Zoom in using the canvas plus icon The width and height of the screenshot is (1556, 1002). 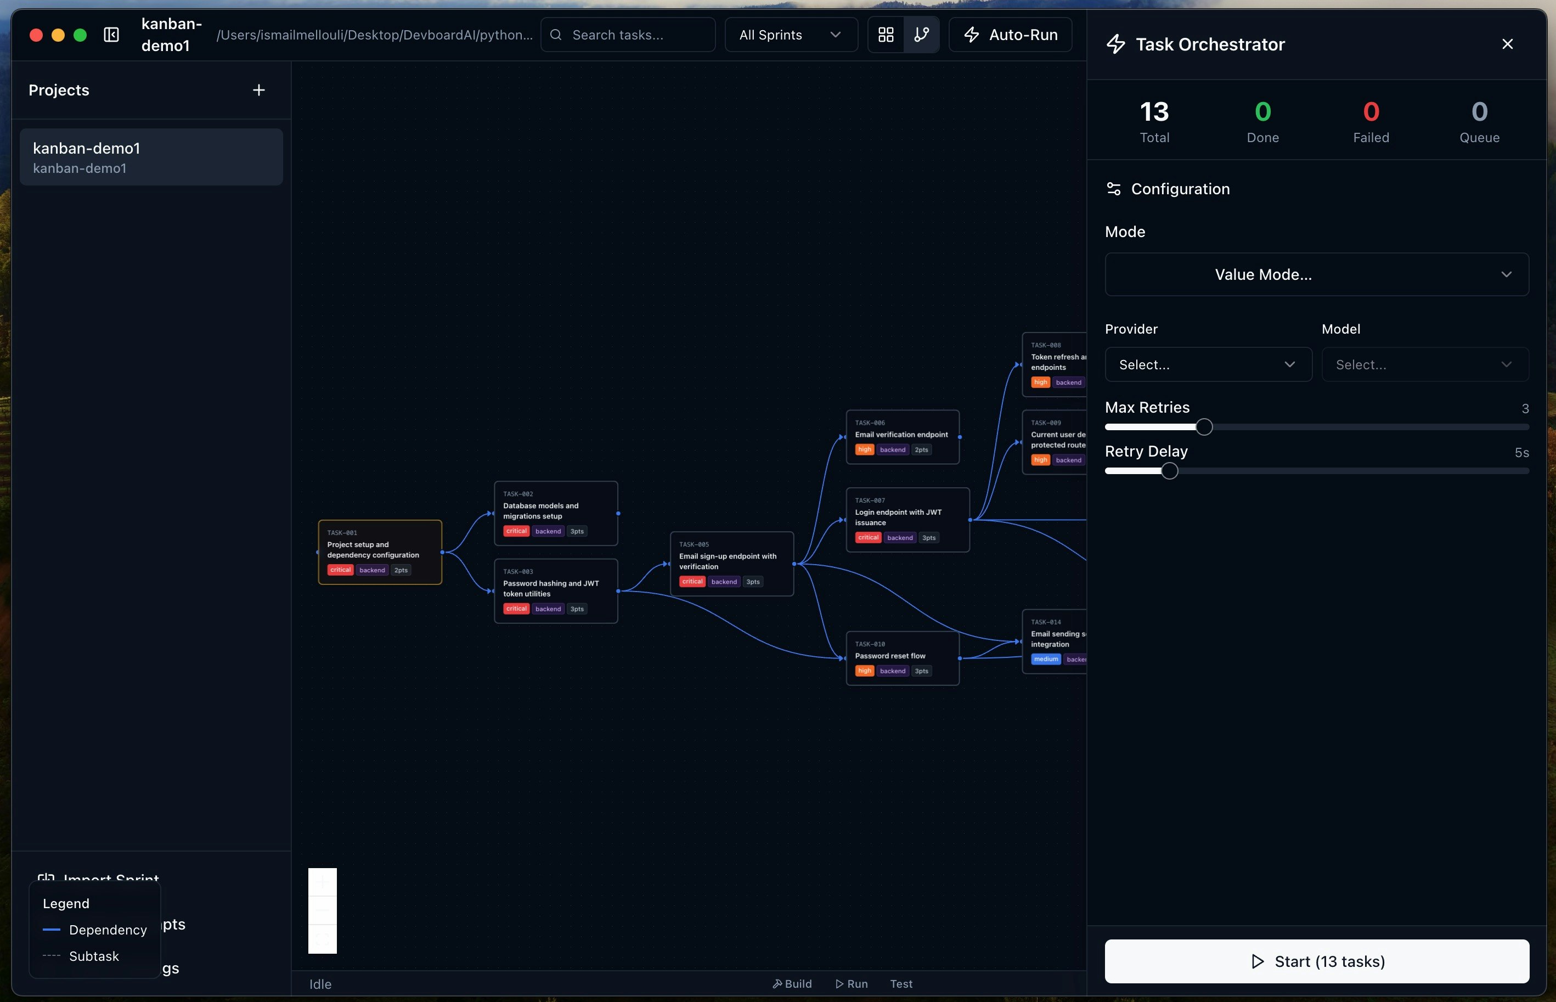[x=323, y=882]
